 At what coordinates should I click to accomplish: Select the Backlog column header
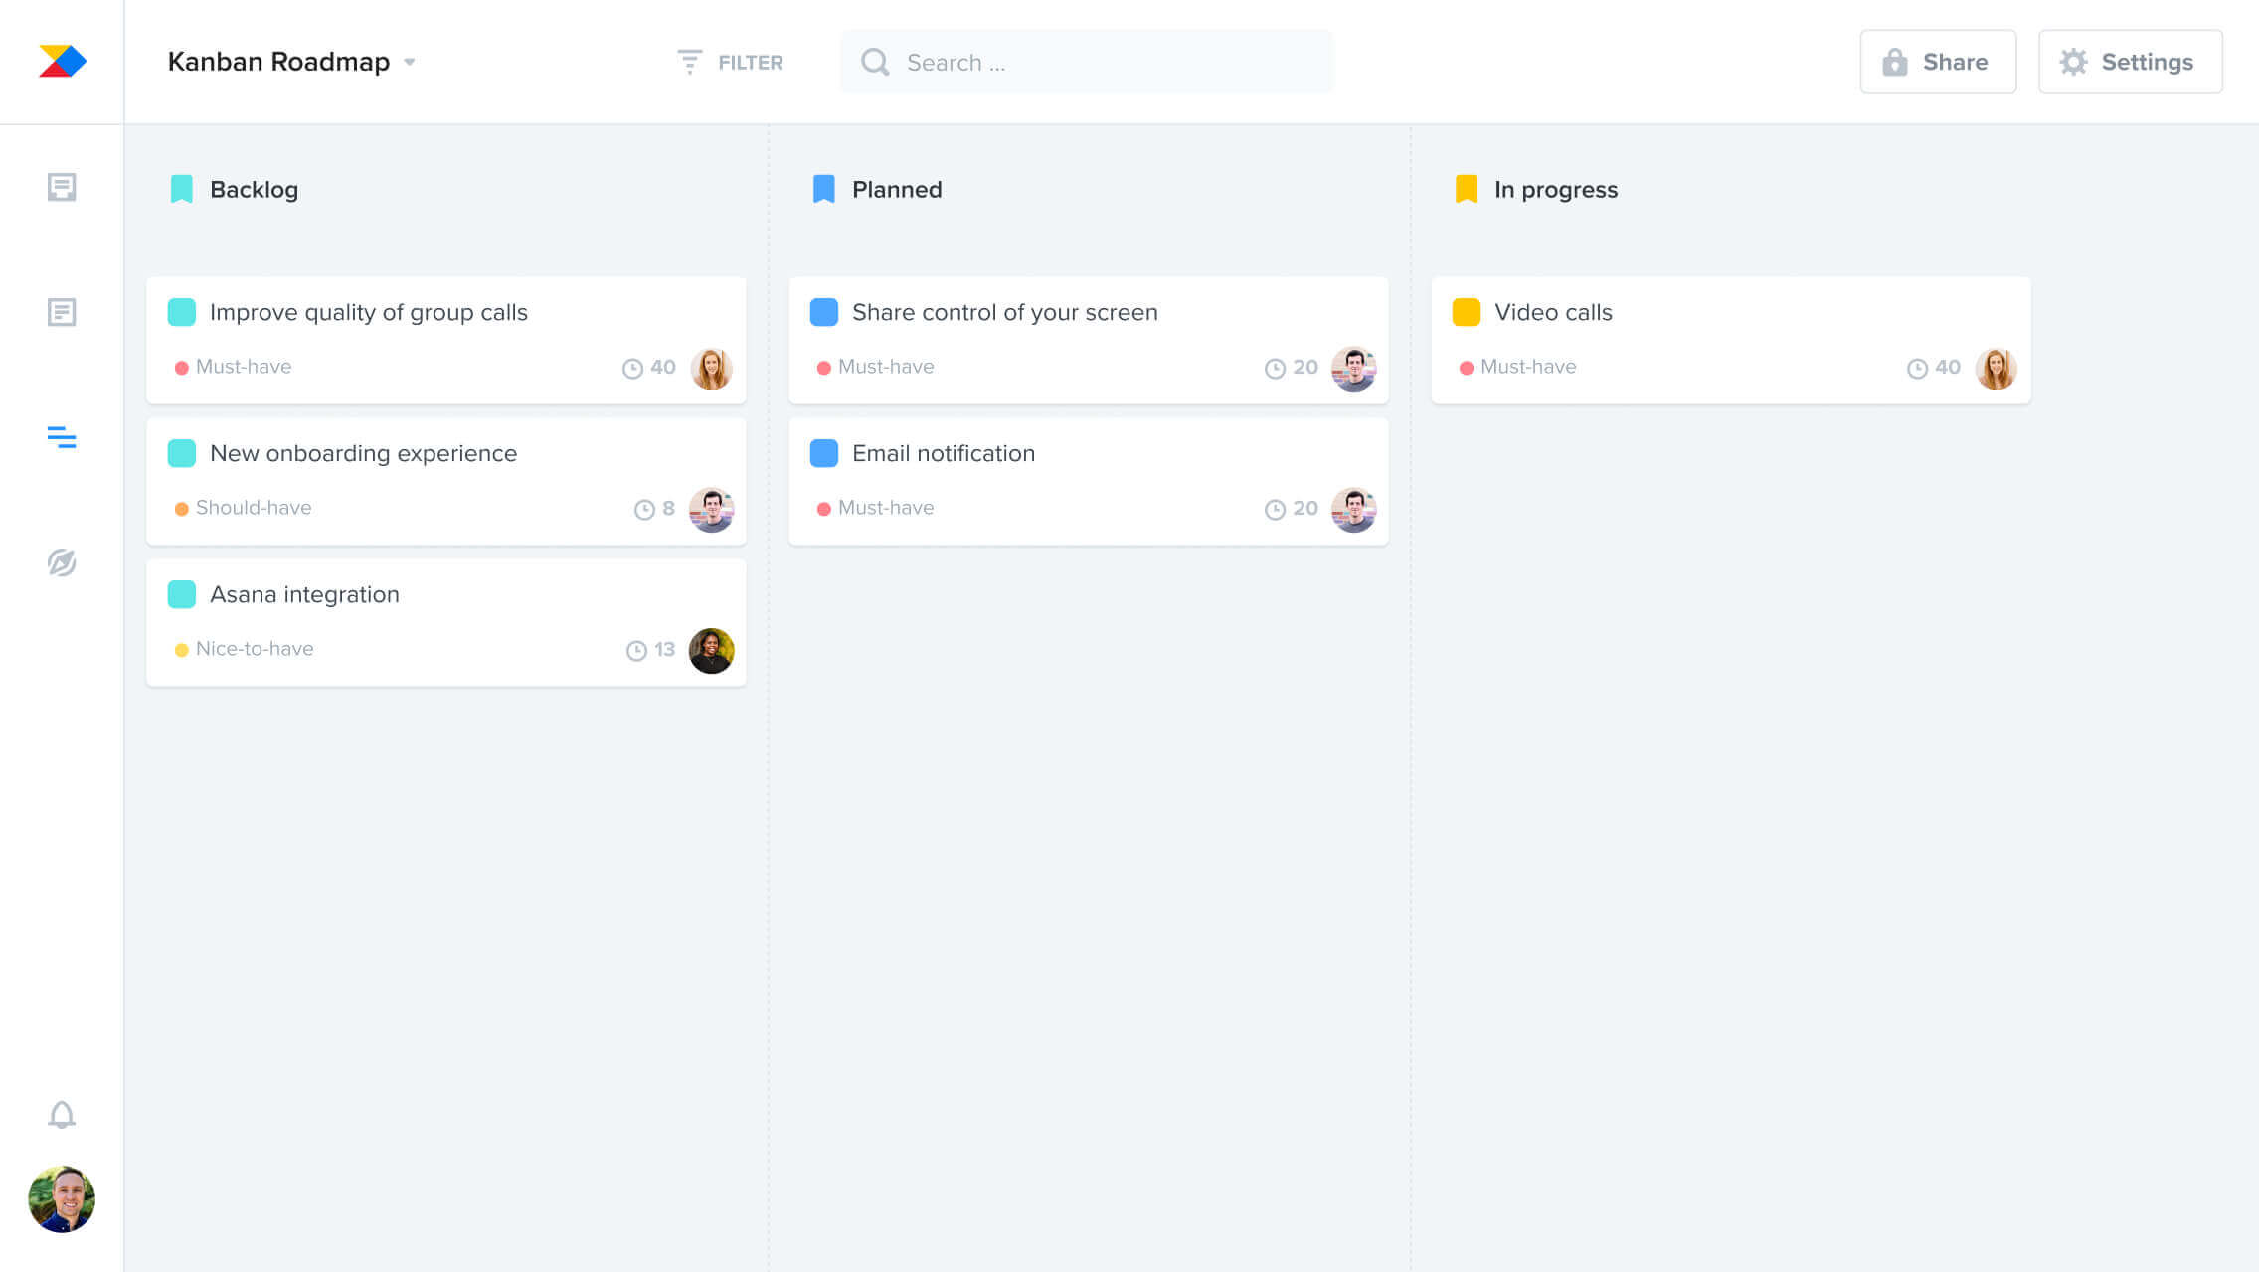[253, 188]
